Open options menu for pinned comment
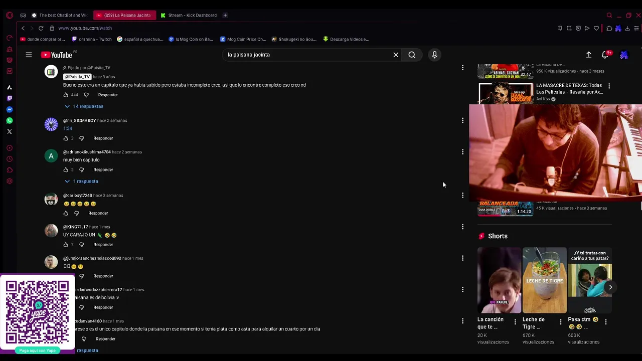Viewport: 642px width, 361px height. tap(462, 67)
